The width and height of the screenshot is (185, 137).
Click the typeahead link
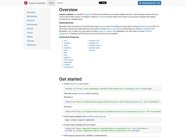click(x=68, y=62)
